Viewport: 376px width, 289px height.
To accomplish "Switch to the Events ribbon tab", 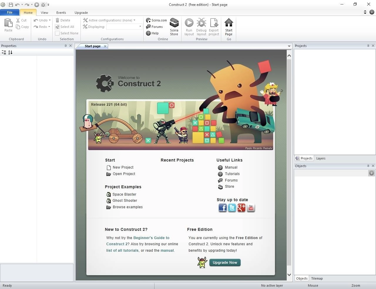I will pos(61,13).
